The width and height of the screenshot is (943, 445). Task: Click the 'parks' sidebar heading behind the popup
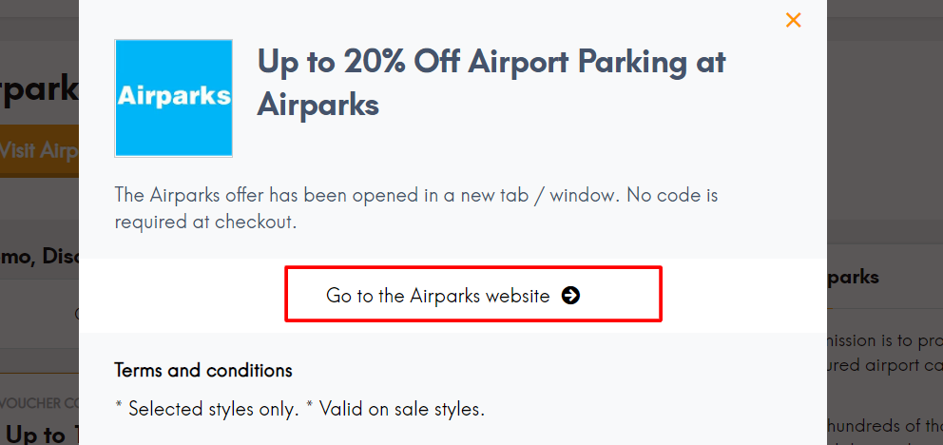click(853, 278)
